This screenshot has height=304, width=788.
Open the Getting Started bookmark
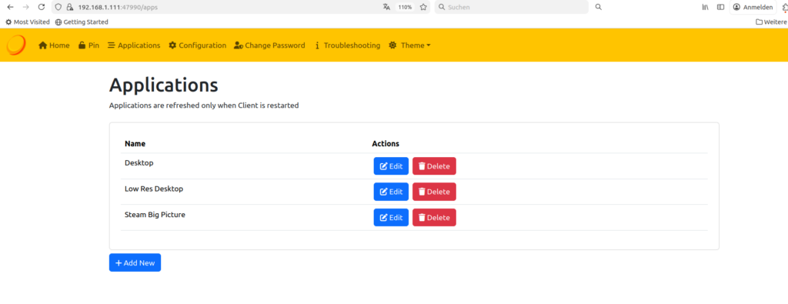tap(82, 22)
